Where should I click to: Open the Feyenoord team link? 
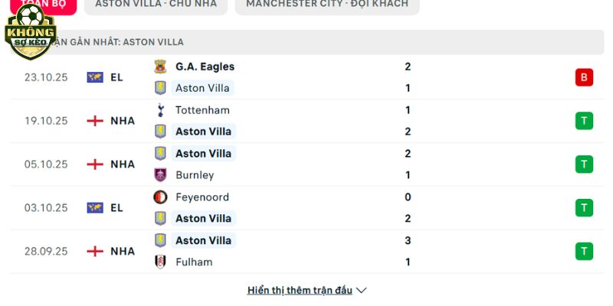[x=202, y=197]
